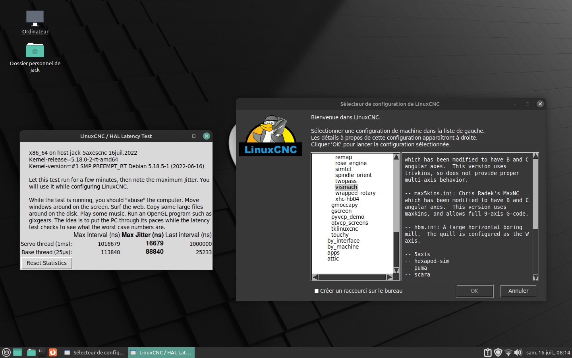
Task: Click config list horizontal scroll right arrow
Action: pyautogui.click(x=390, y=277)
